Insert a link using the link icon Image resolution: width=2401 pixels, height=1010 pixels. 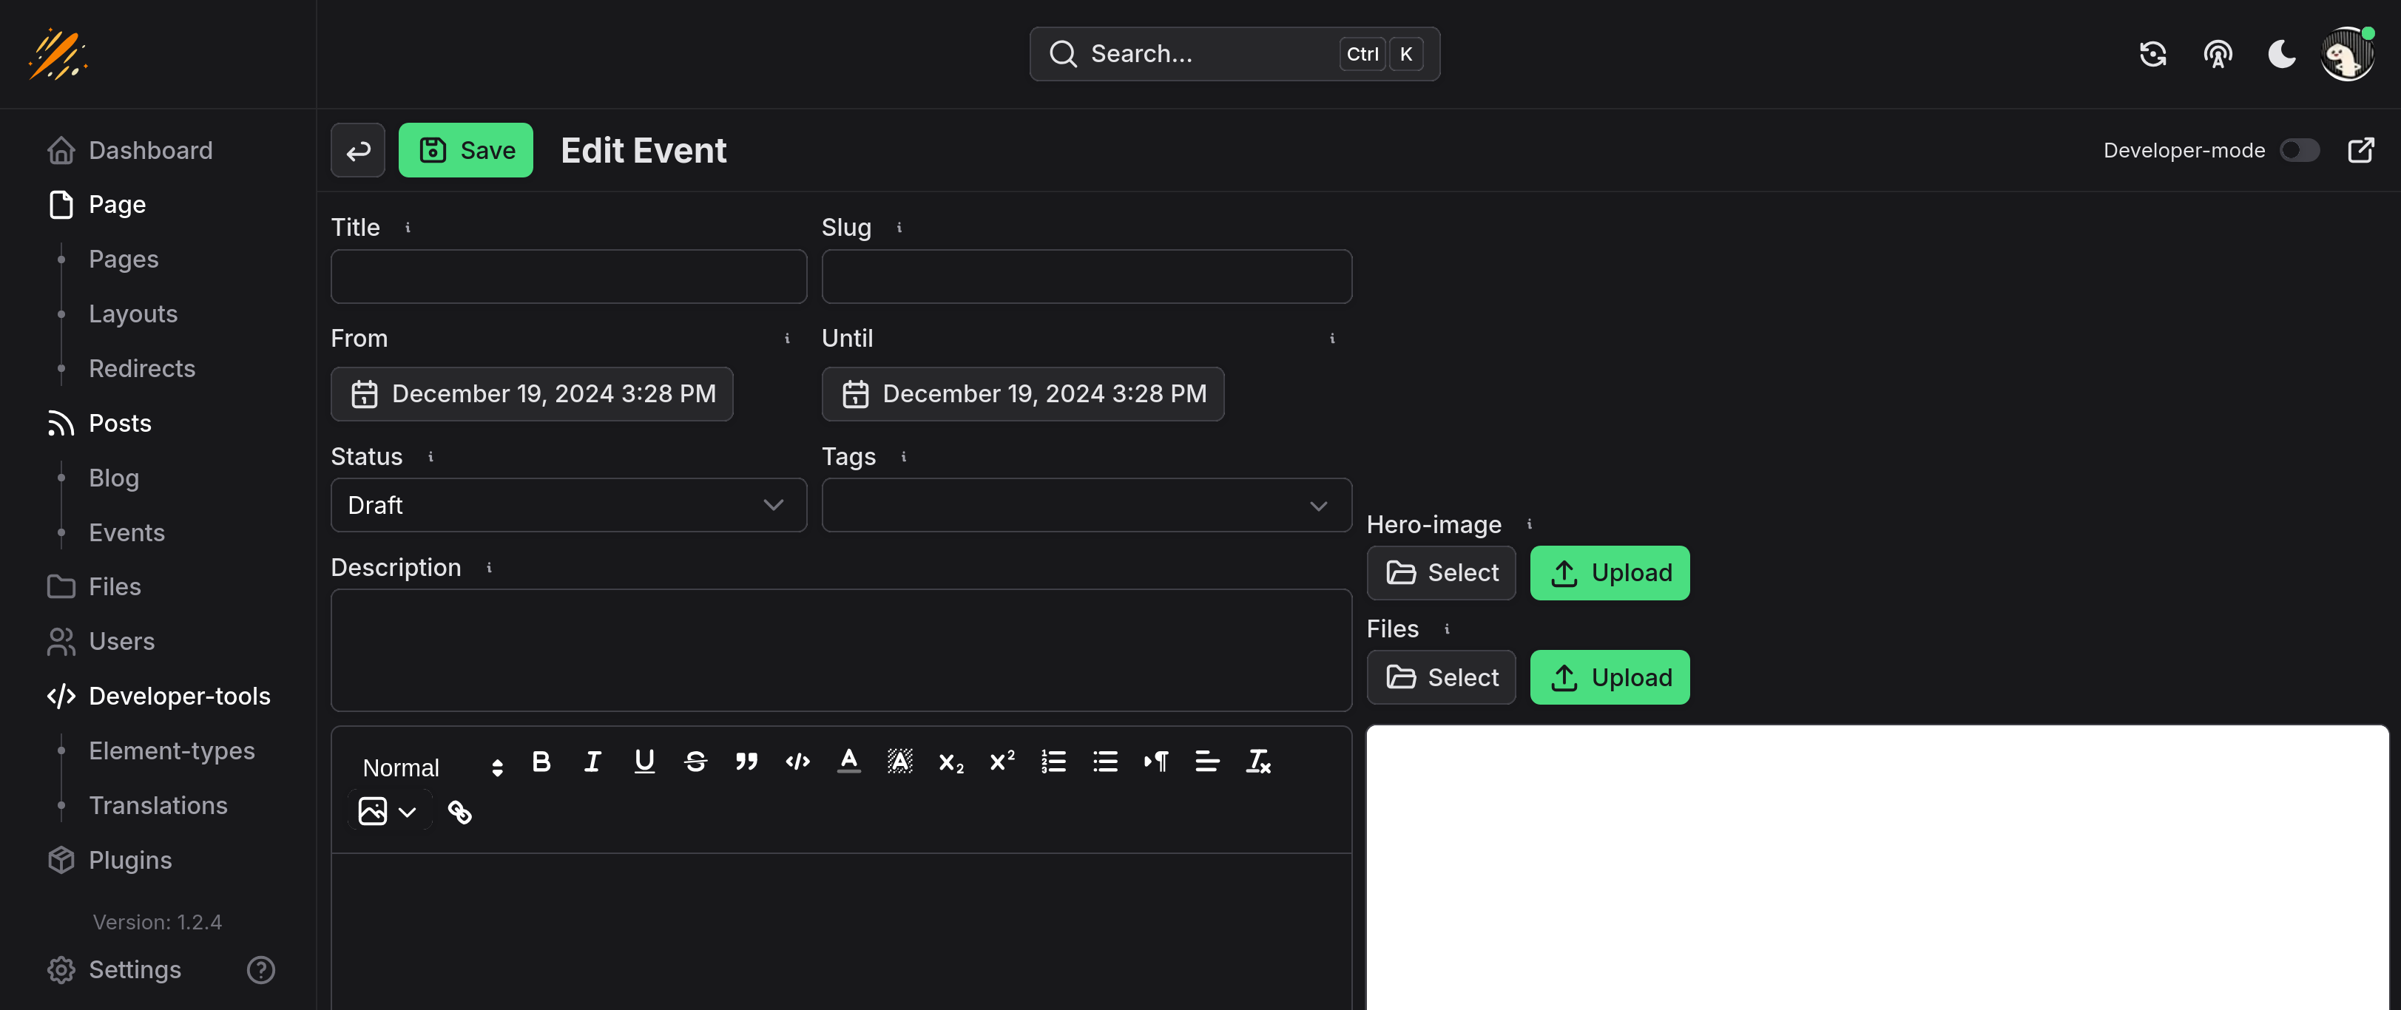(459, 812)
